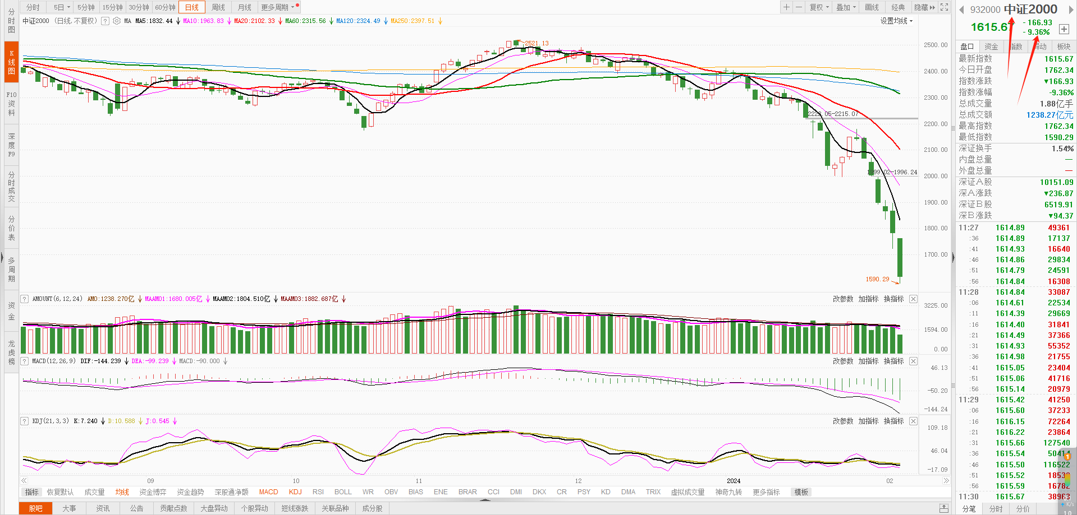Click 换指标 in the AMOUNT panel

coord(893,299)
